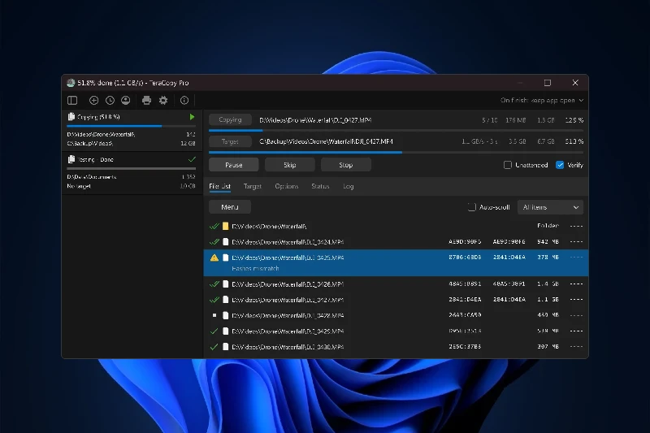Click the TeraCopy app icon in title bar
This screenshot has height=433, width=650.
pyautogui.click(x=71, y=83)
